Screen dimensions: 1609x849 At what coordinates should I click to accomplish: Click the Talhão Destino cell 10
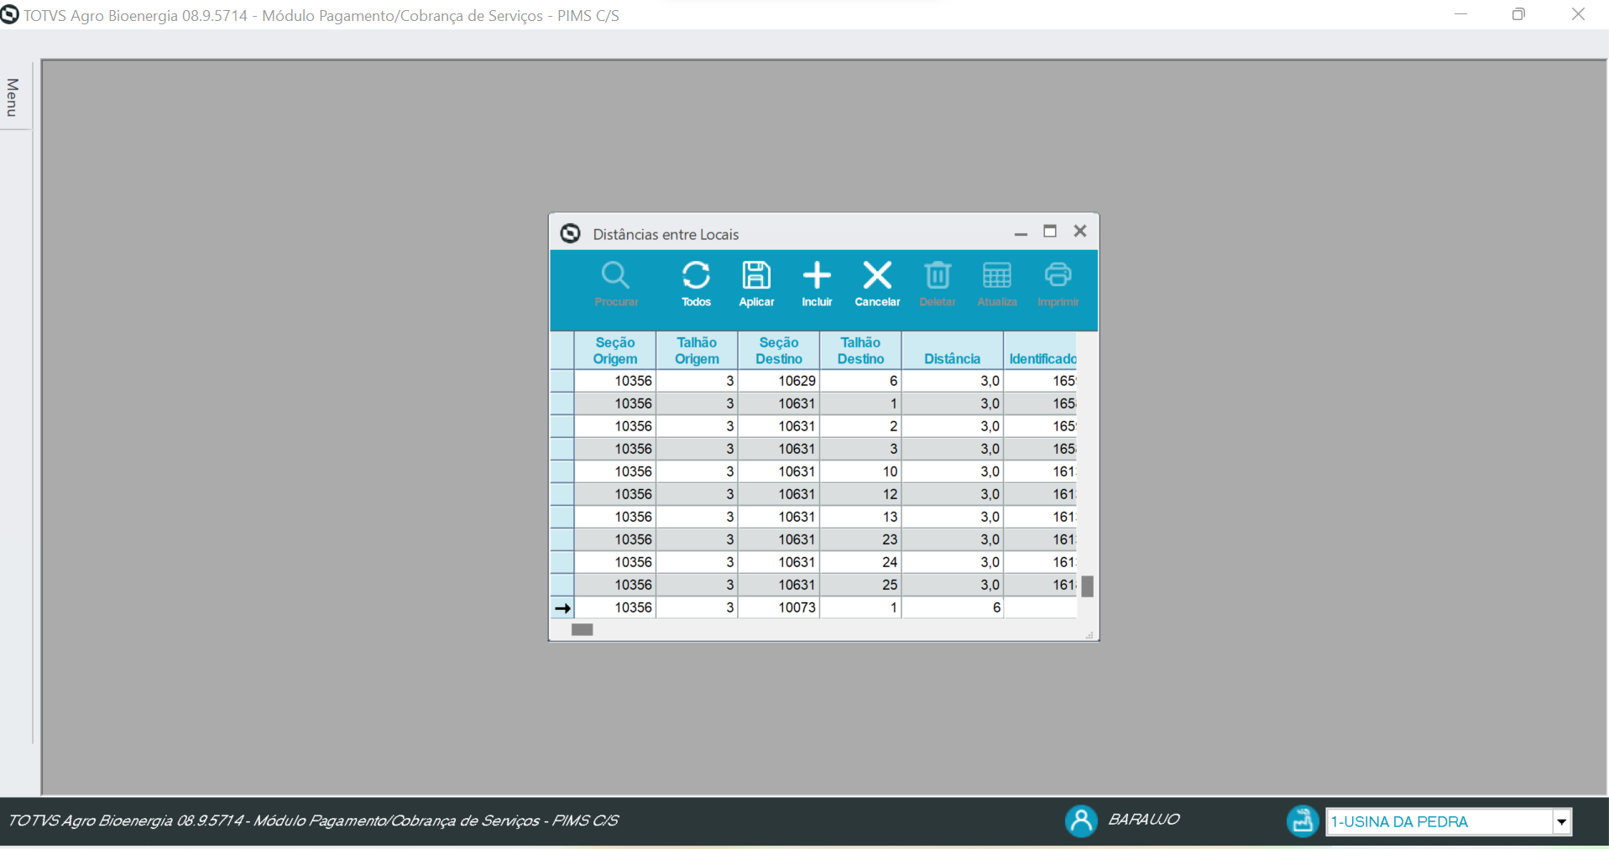[x=860, y=471]
